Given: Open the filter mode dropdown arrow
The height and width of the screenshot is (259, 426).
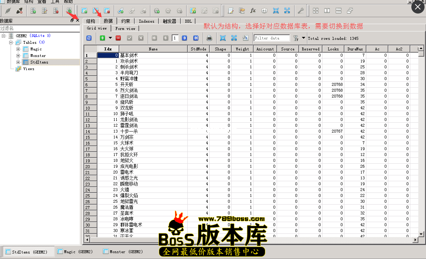Looking at the screenshot, I should click(x=303, y=38).
